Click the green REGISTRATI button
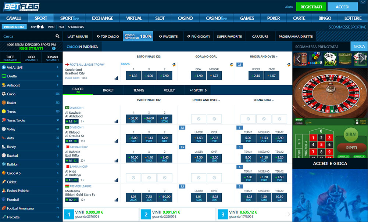This screenshot has width=368, height=222. [311, 7]
